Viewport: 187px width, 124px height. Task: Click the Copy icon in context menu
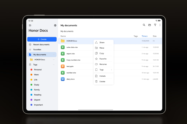tap(96, 53)
